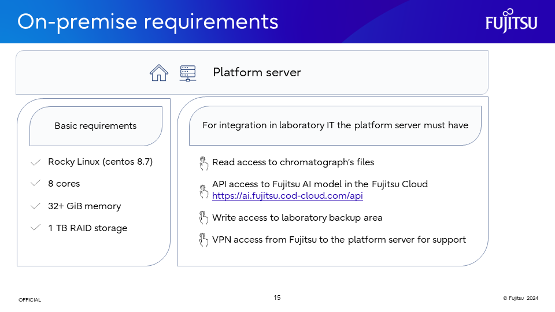The height and width of the screenshot is (312, 555).
Task: Click hand icon next to Write access
Action: click(203, 218)
